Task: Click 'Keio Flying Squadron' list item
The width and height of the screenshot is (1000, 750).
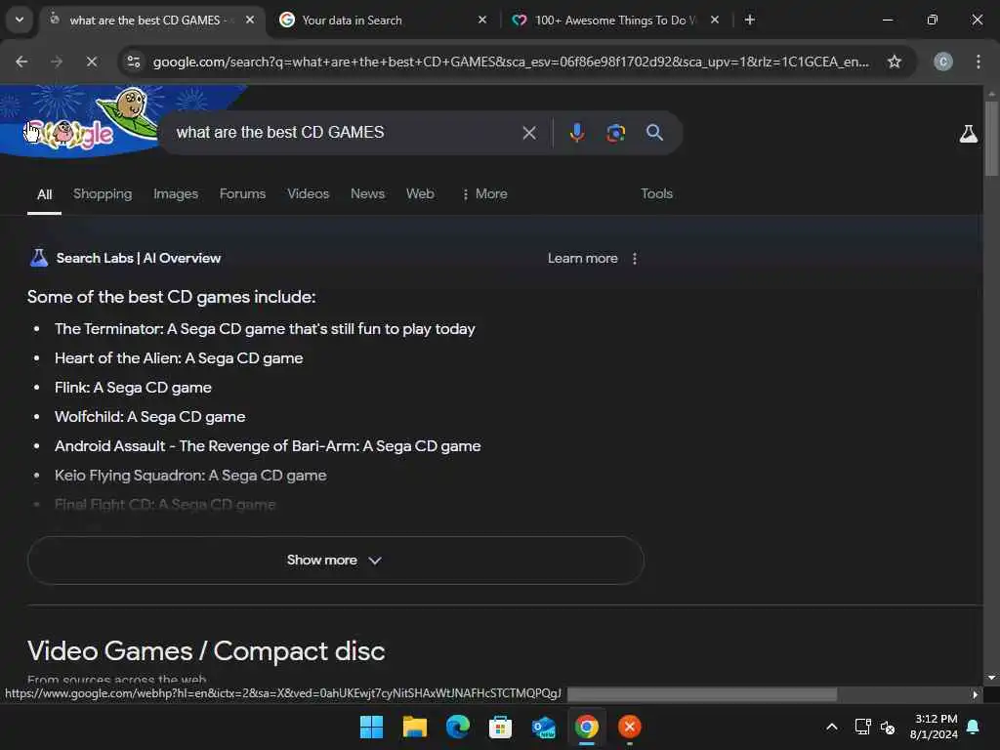Action: [x=190, y=476]
